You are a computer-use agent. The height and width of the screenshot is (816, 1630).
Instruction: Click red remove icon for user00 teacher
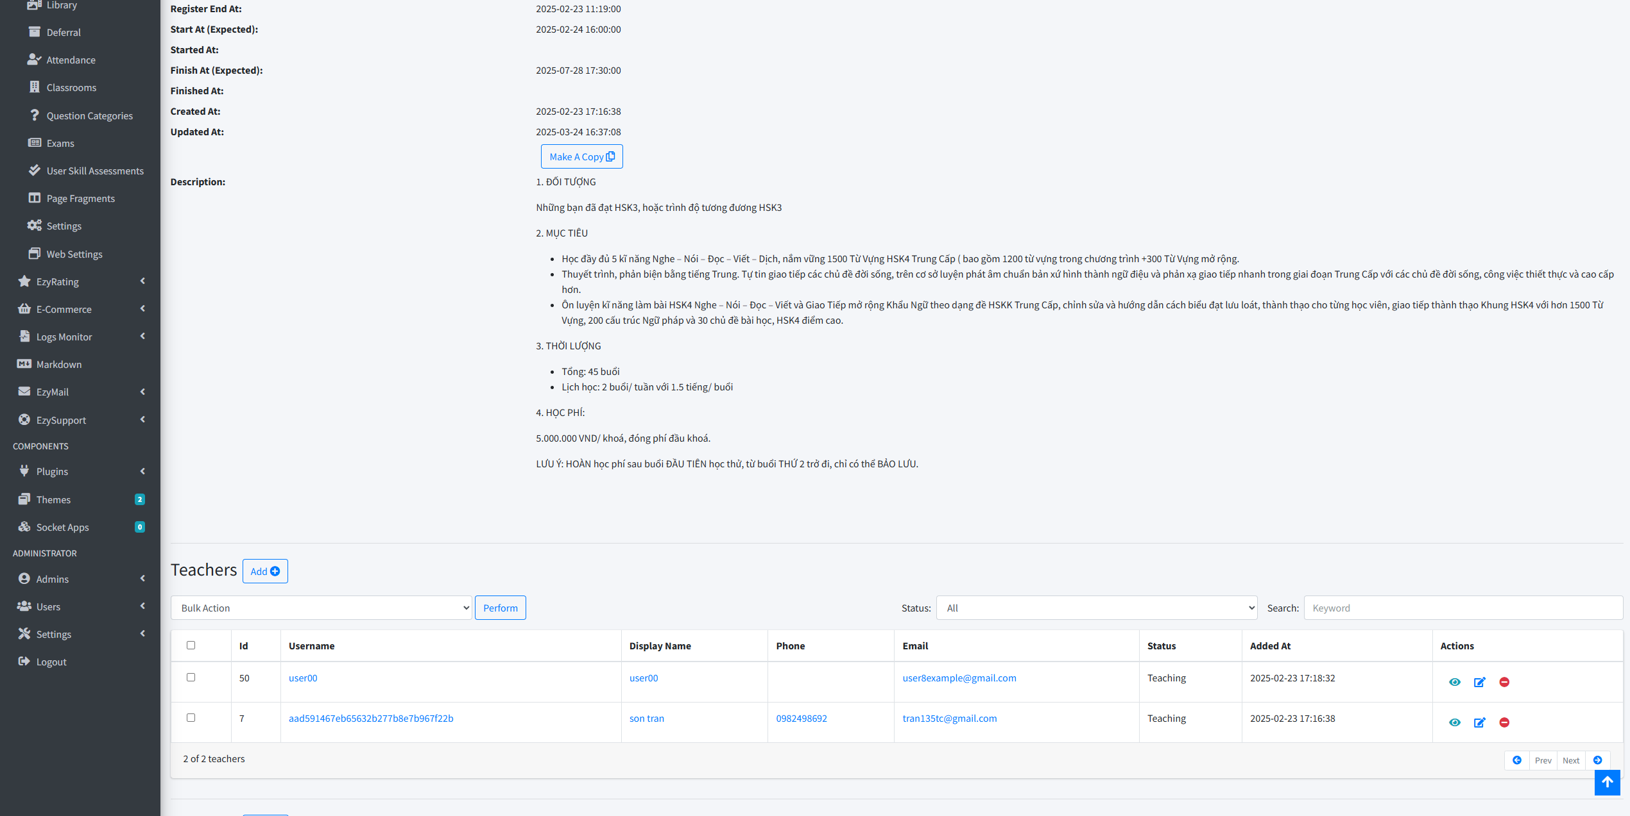click(1504, 682)
